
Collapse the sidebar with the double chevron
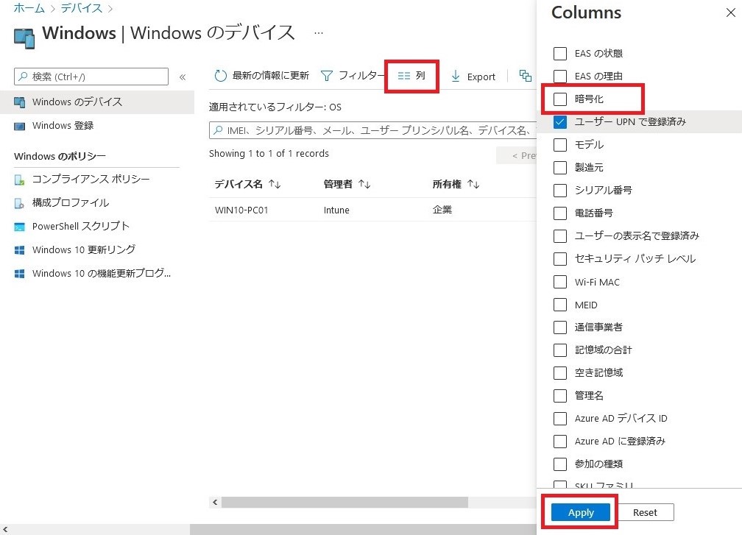tap(183, 77)
